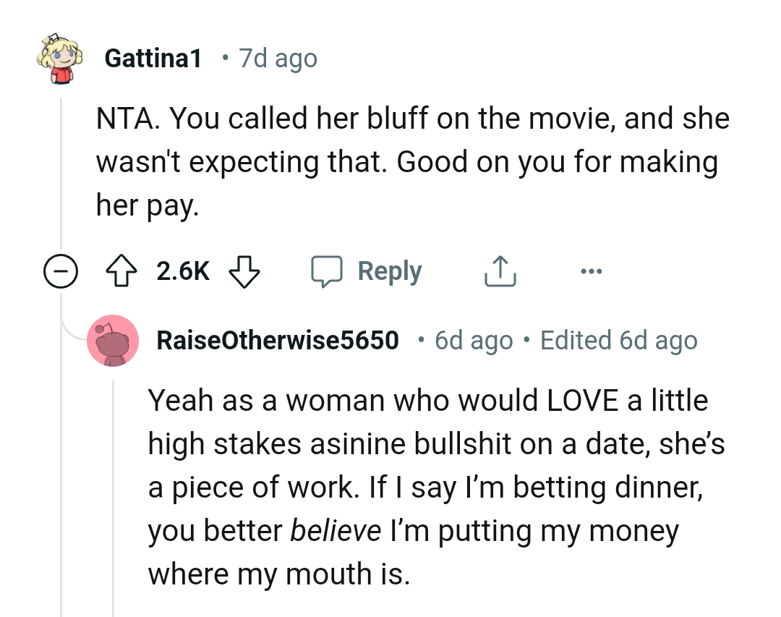
Task: Open Gattina1's profile via username
Action: pyautogui.click(x=153, y=58)
